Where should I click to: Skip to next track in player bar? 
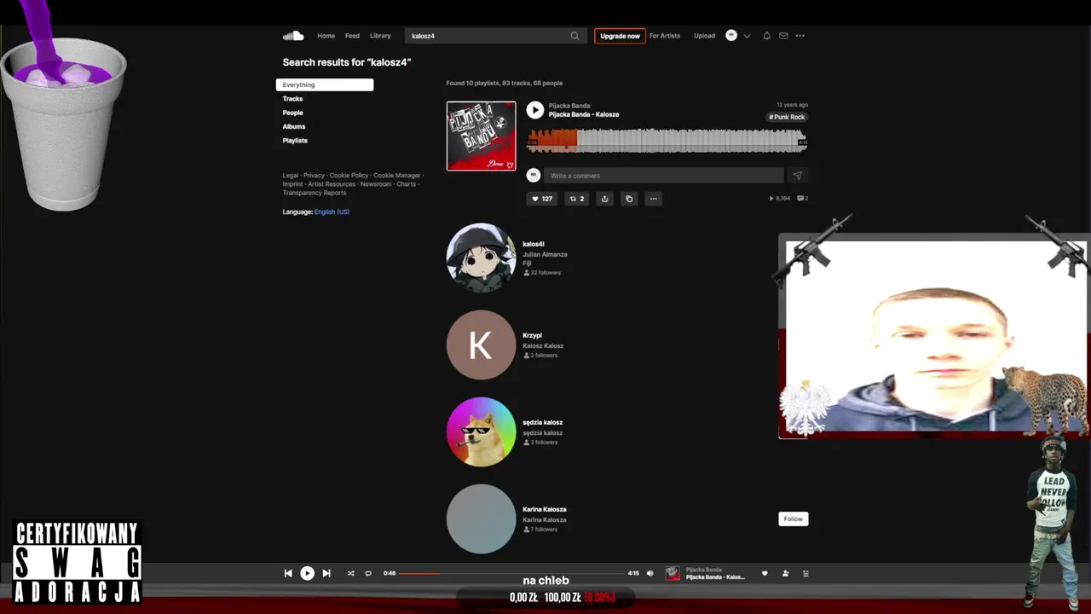[326, 573]
